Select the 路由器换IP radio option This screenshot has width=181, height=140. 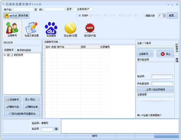[x=126, y=15]
